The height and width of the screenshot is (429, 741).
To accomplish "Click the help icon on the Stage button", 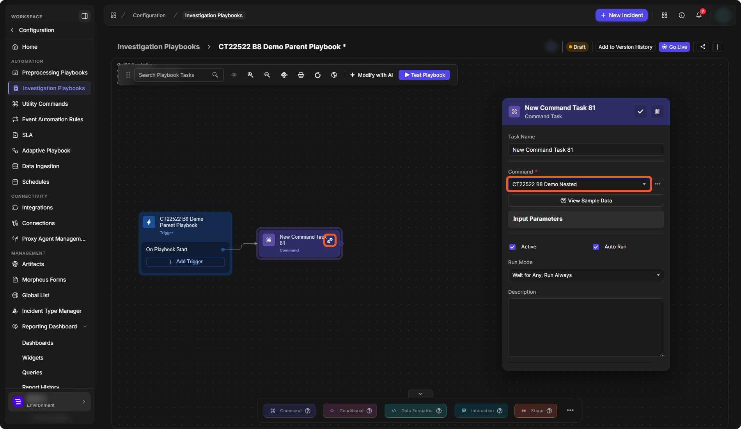I will tap(549, 411).
